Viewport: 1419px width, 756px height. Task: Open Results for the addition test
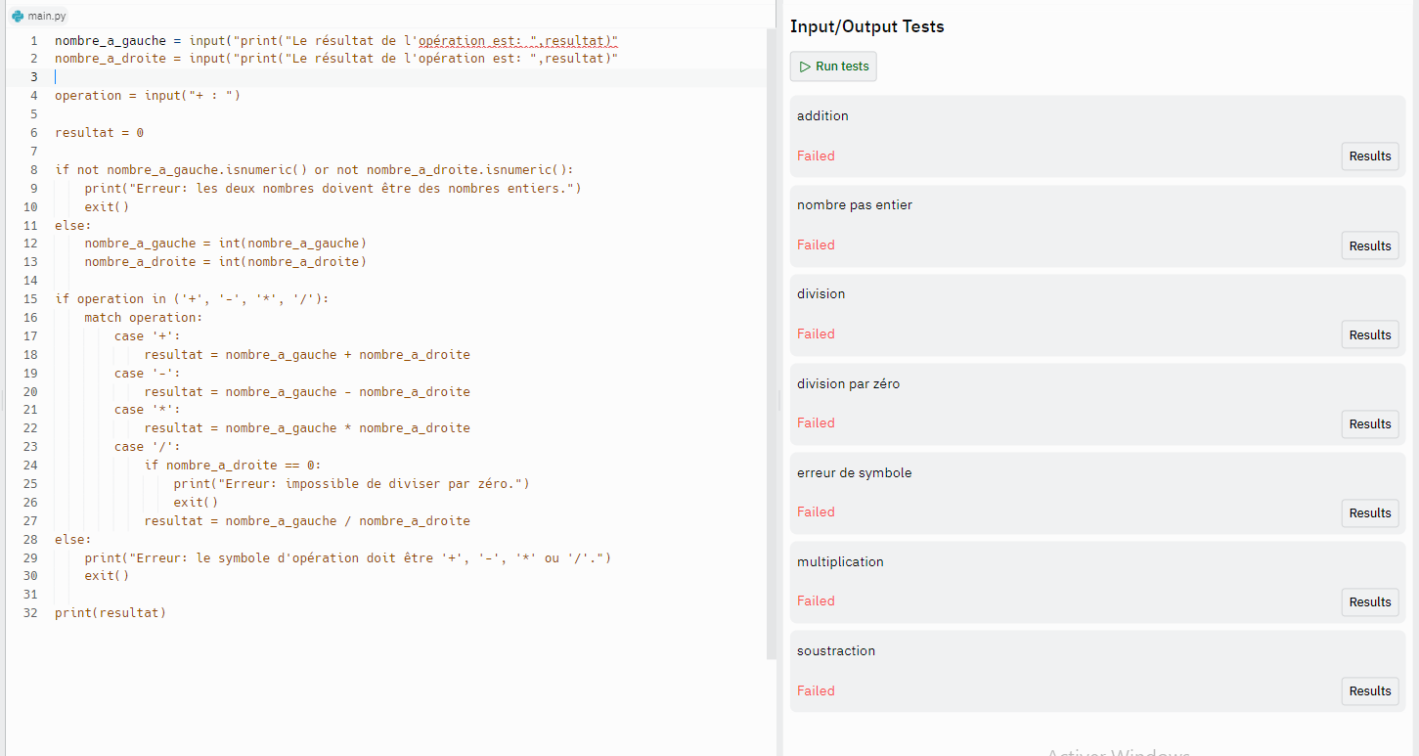(x=1369, y=156)
